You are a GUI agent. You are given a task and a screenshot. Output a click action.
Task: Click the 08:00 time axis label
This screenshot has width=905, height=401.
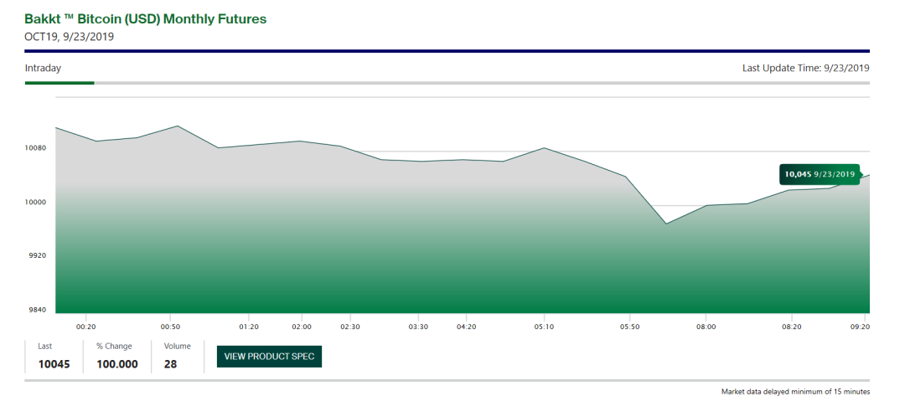pyautogui.click(x=706, y=326)
